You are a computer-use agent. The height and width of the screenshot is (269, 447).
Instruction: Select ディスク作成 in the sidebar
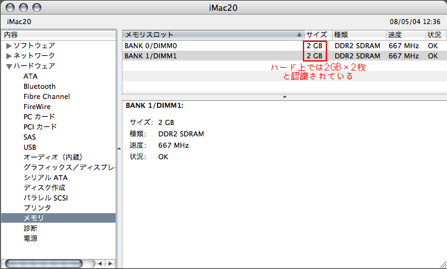click(44, 188)
